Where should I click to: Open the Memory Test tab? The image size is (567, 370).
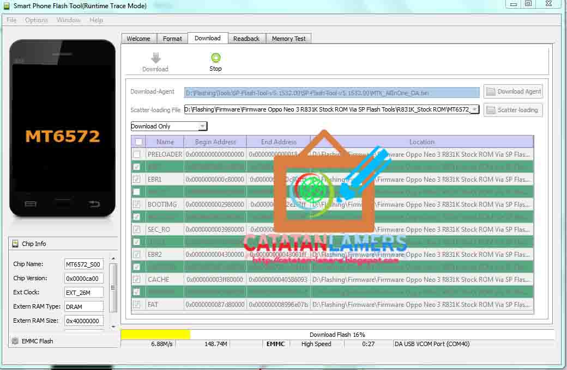[x=288, y=39]
